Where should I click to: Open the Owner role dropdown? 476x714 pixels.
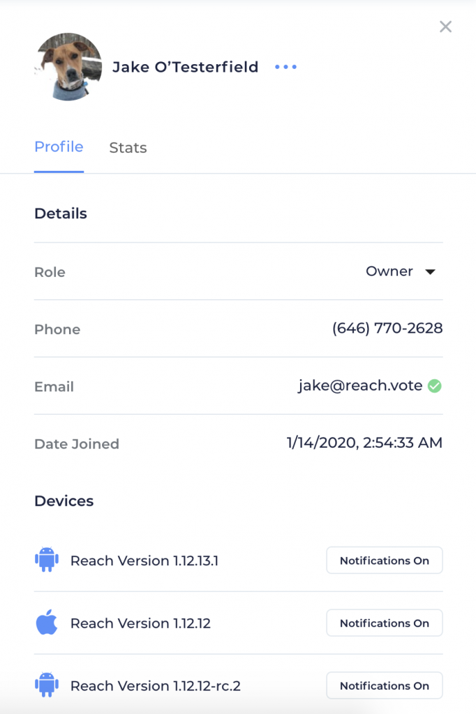[x=401, y=271]
